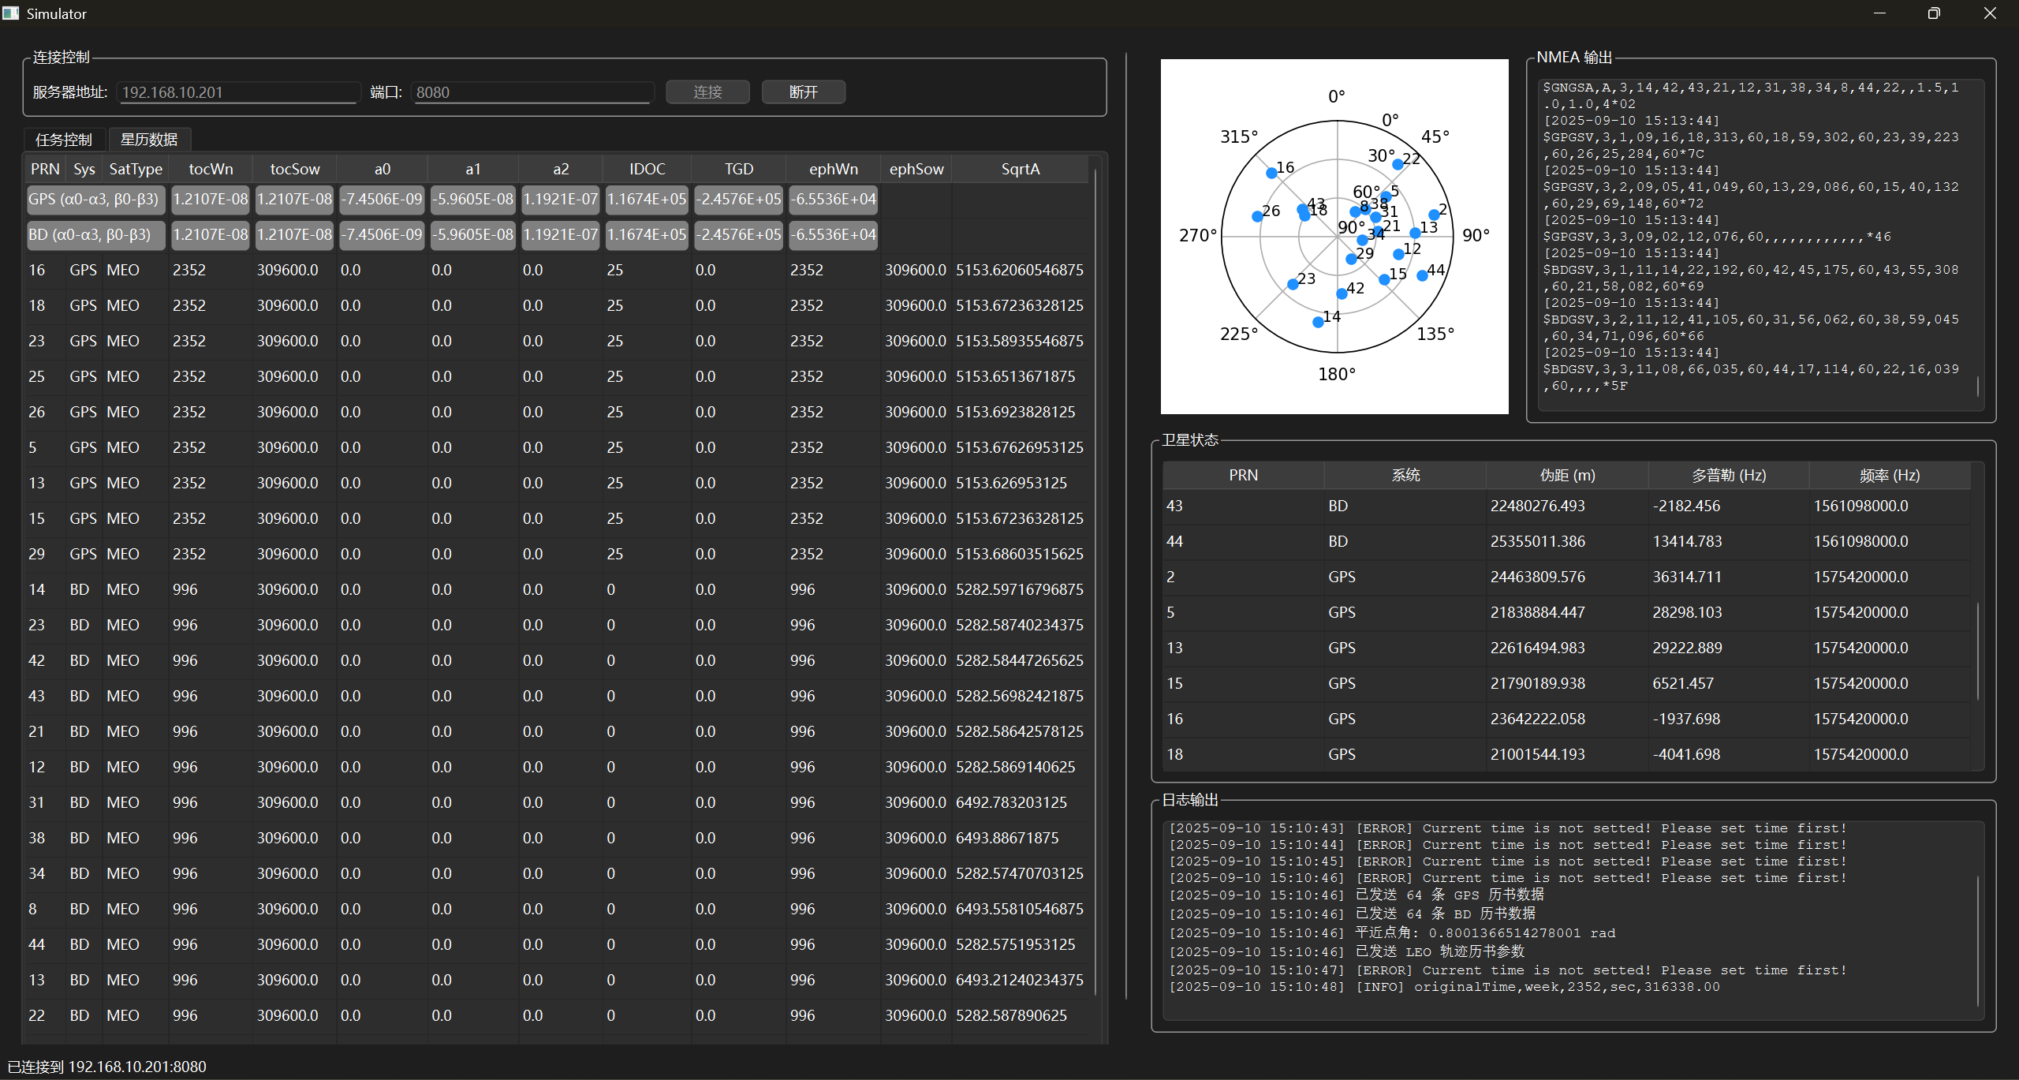Select PRN 42 BD row in ephemeris table
The image size is (2019, 1080).
(x=556, y=661)
